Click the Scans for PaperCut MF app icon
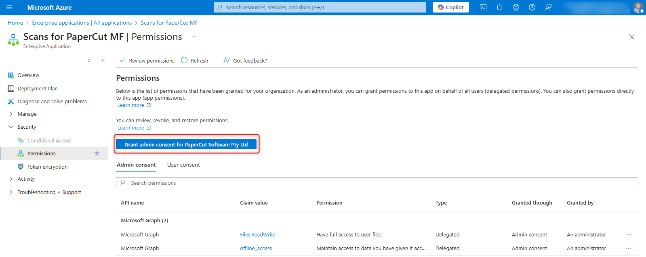The image size is (646, 257). click(x=13, y=40)
